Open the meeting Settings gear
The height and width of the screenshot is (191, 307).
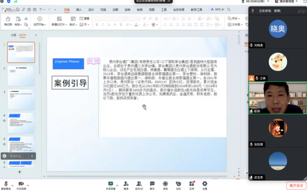pyautogui.click(x=205, y=185)
